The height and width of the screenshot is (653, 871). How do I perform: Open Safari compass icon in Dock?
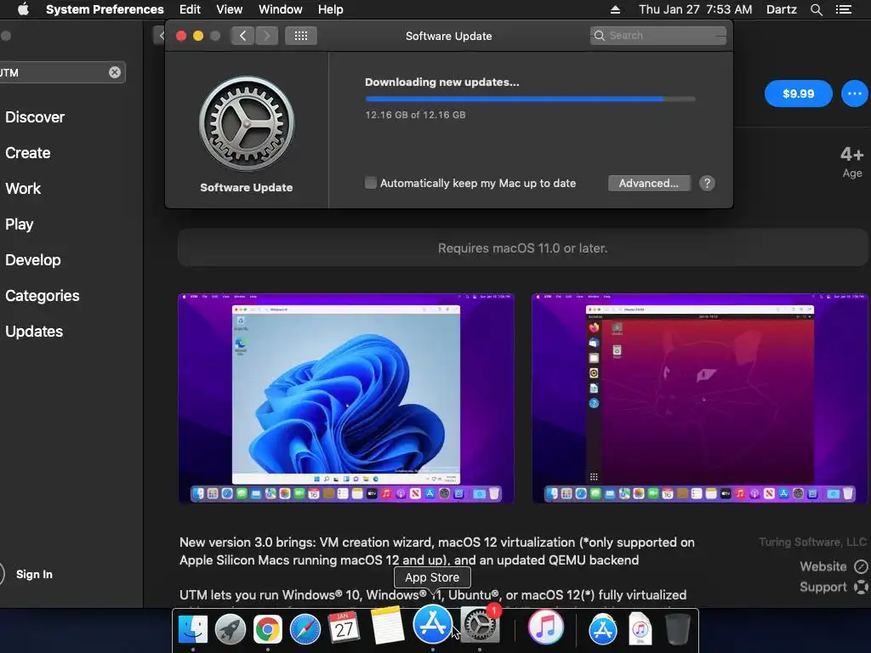305,629
